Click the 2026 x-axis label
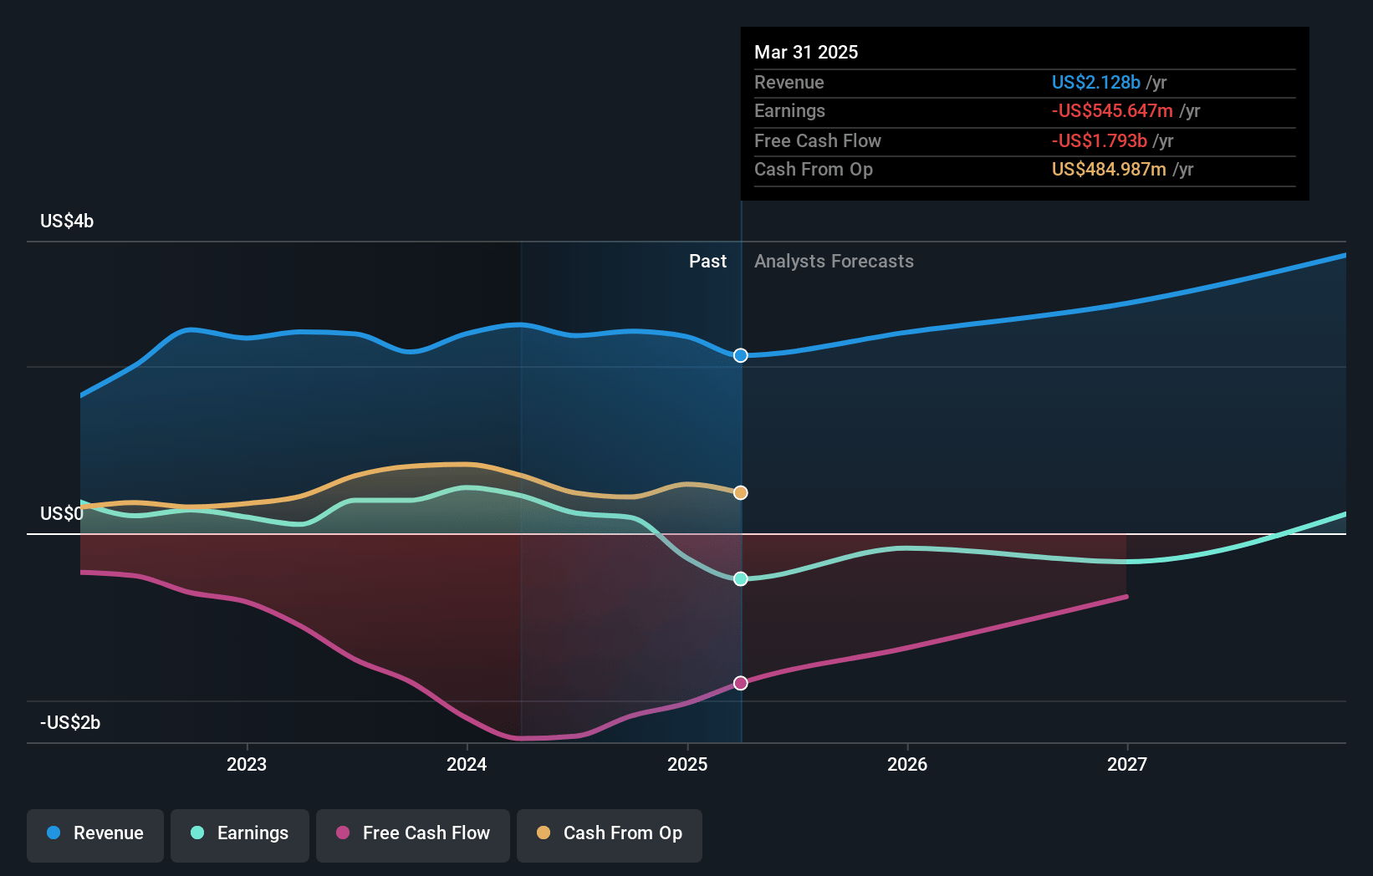The width and height of the screenshot is (1373, 876). tap(907, 764)
